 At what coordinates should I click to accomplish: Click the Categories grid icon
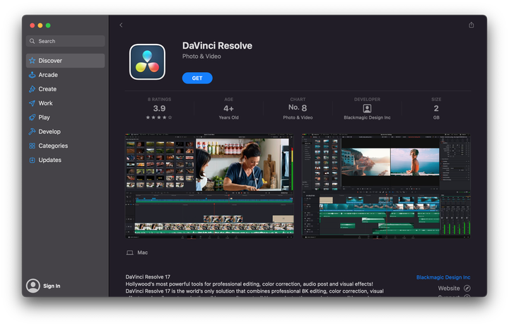coord(32,146)
